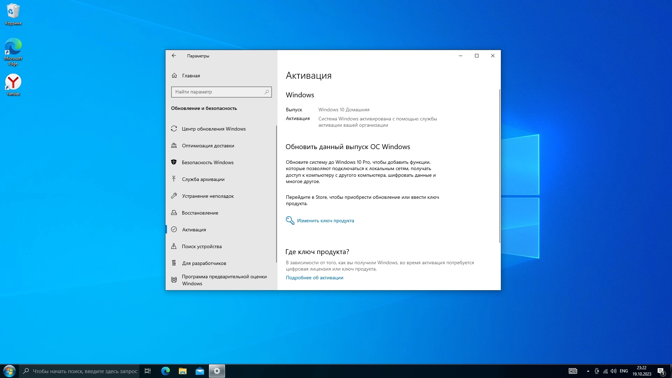This screenshot has height=378, width=672.
Task: Select Оптимизация доставки in the sidebar
Action: coord(208,146)
